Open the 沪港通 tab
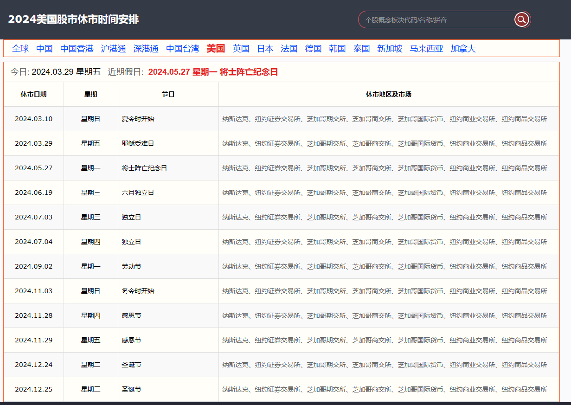Image resolution: width=571 pixels, height=405 pixels. click(113, 49)
